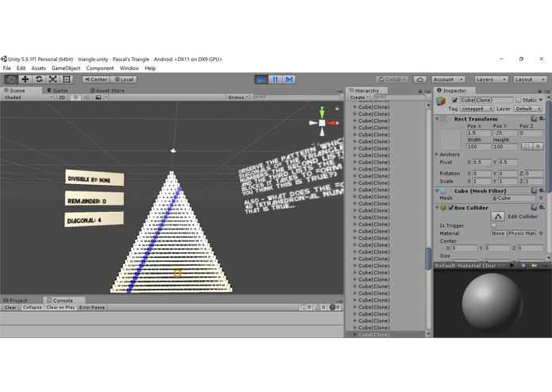Click the scene effects image icon
Viewport: 552px width, 392px height.
tap(98, 98)
